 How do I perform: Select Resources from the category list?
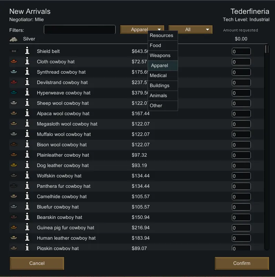[161, 36]
